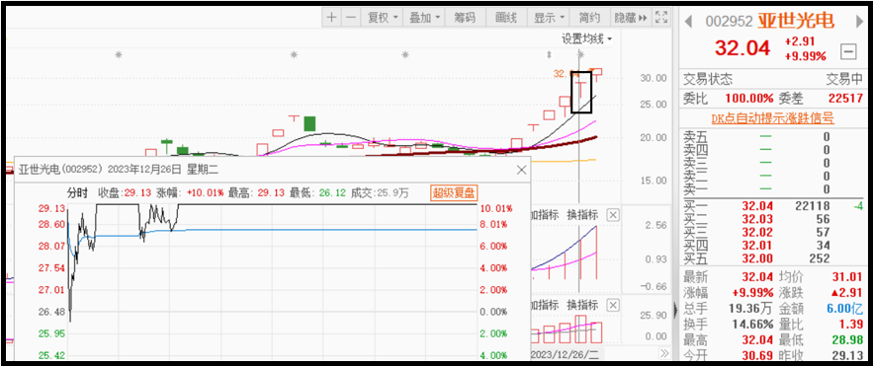This screenshot has height=366, width=873.
Task: Click the 画线 drawing tool button
Action: (x=506, y=17)
